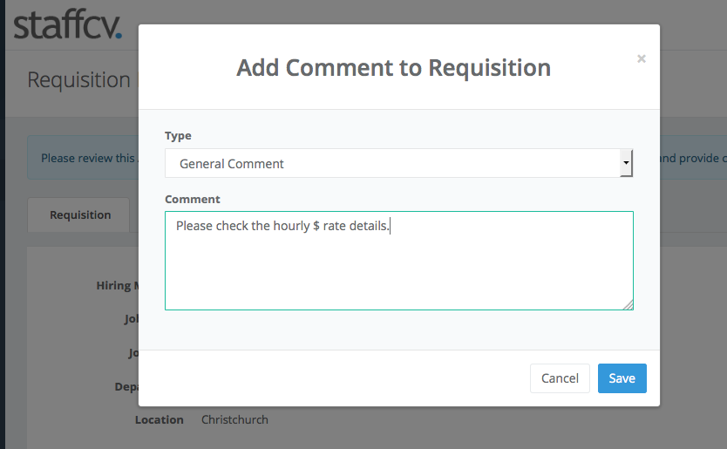
Task: Click the blue dot in staffcv logo
Action: tap(119, 35)
